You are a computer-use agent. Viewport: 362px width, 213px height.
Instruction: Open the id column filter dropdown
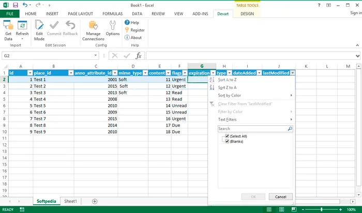(x=30, y=73)
